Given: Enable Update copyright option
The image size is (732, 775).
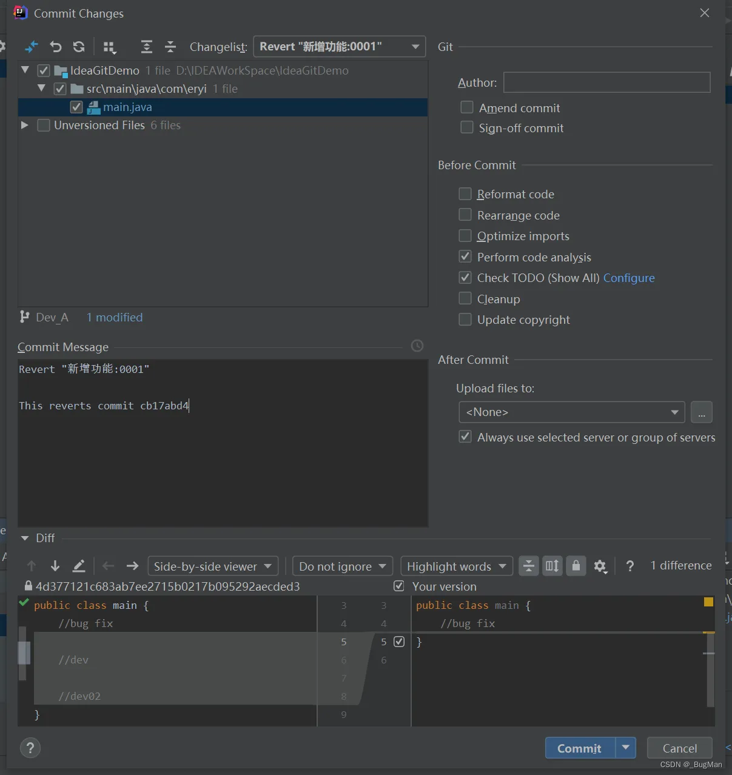Looking at the screenshot, I should point(465,319).
